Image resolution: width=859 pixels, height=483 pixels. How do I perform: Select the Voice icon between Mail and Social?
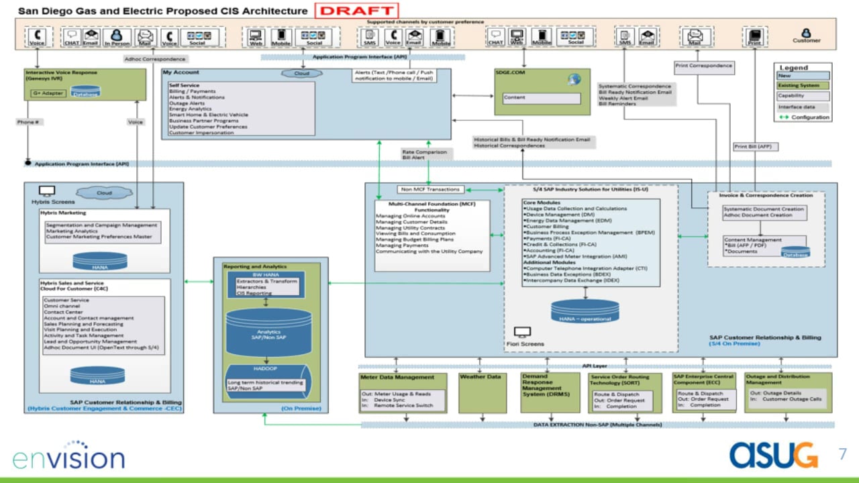(170, 36)
